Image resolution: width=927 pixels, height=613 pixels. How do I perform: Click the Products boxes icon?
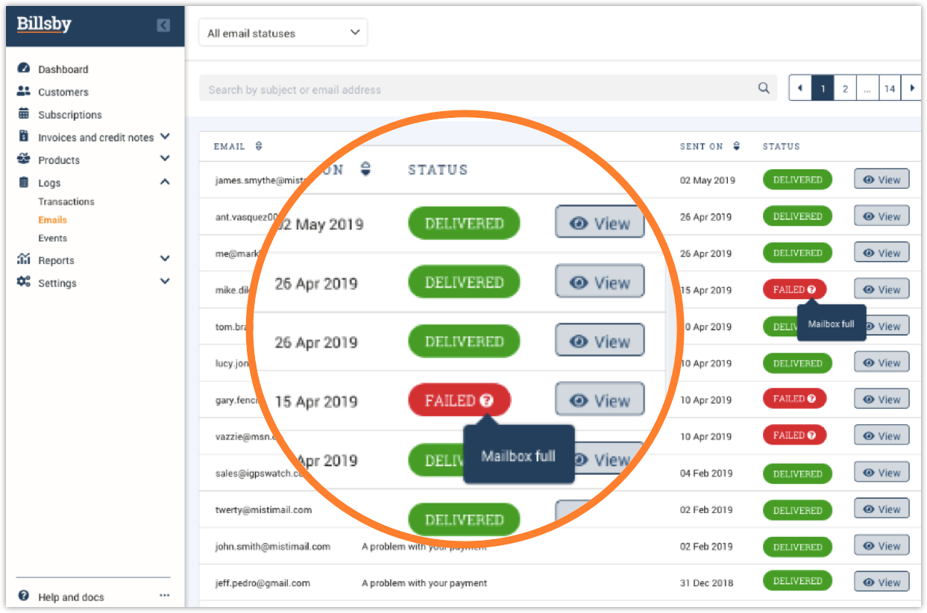click(24, 159)
